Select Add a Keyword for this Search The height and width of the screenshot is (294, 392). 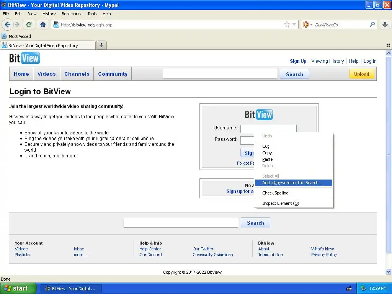[x=294, y=183]
